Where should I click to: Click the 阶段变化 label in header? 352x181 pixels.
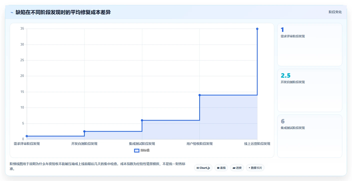pos(335,12)
